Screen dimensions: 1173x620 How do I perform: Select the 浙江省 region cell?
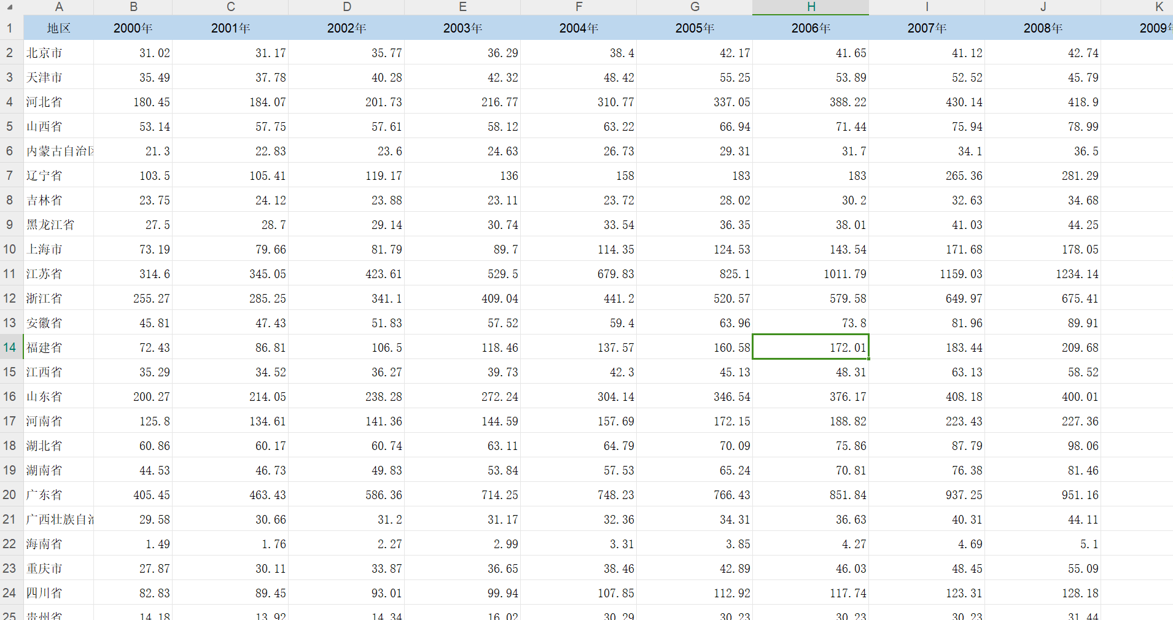(x=59, y=298)
